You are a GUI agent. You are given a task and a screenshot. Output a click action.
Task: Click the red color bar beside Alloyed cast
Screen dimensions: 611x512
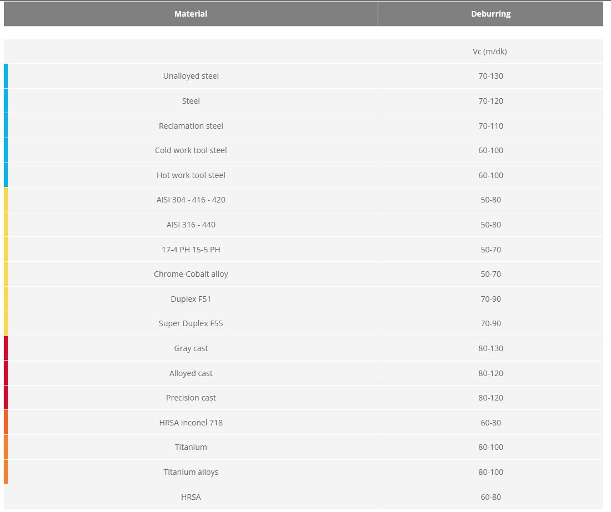(6, 373)
